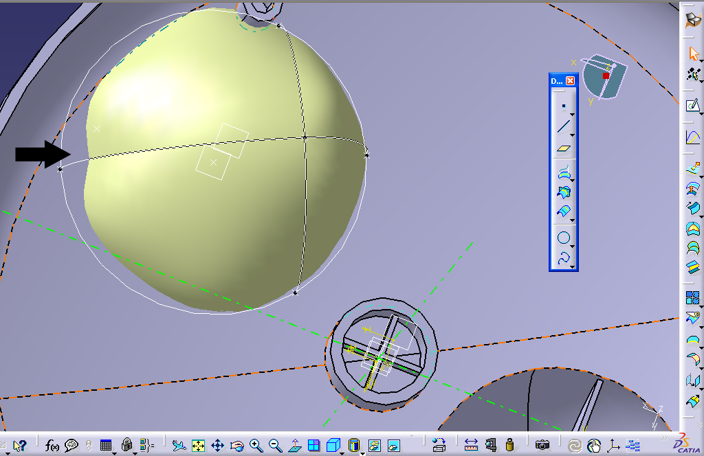Click the Capture camera icon
Image resolution: width=704 pixels, height=456 pixels.
[x=542, y=445]
